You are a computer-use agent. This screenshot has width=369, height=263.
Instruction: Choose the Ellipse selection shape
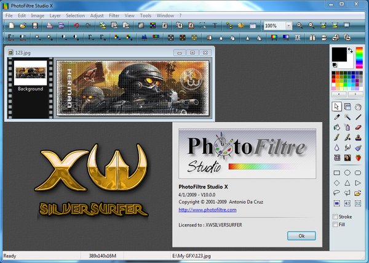pyautogui.click(x=347, y=172)
